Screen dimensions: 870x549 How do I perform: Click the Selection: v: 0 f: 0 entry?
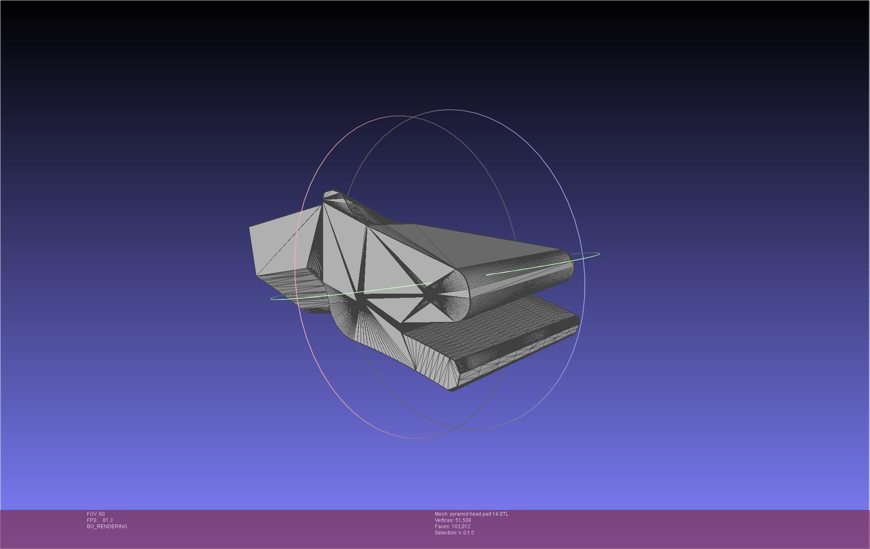tap(454, 533)
